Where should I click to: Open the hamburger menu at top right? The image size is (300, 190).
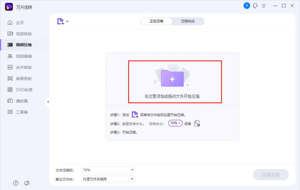click(x=263, y=5)
